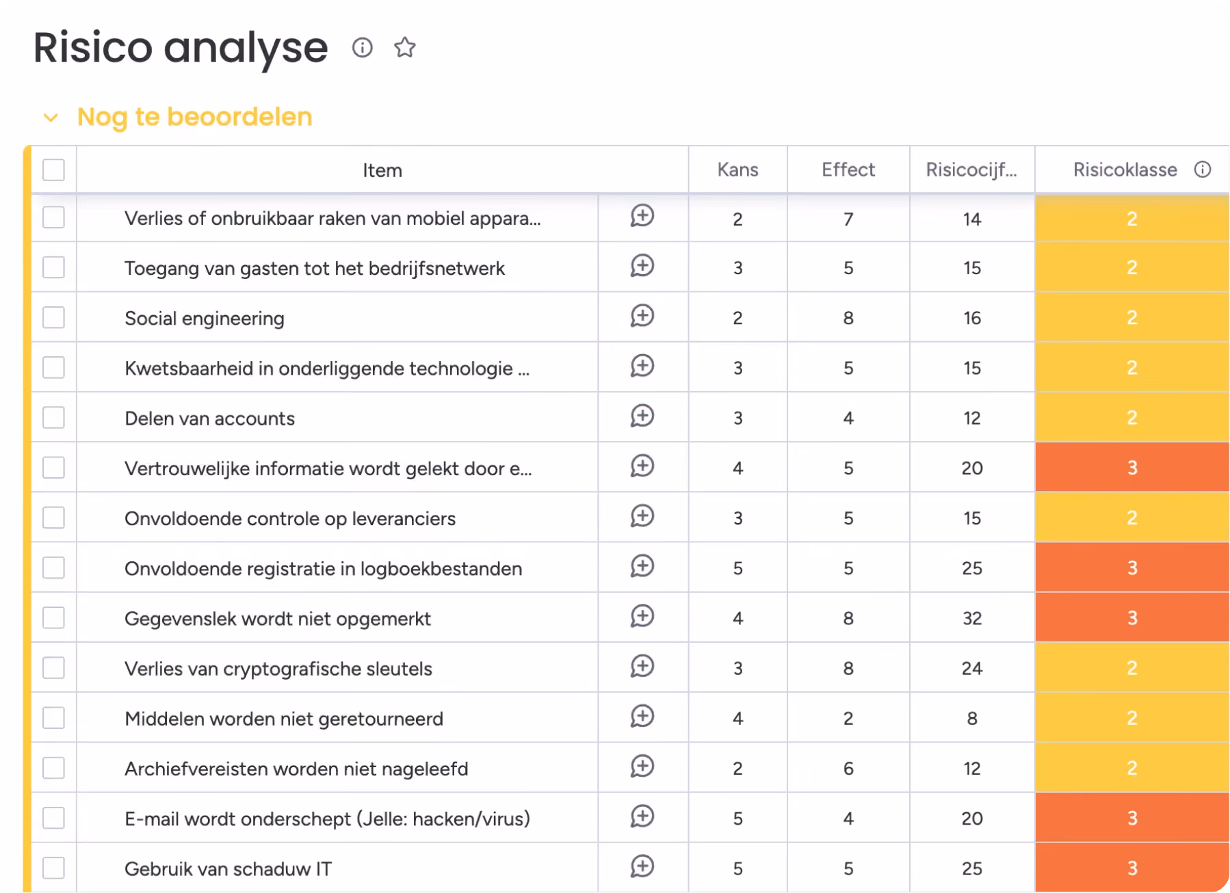
Task: Open the conversation for the Verlies of onbruikbaar raken row
Action: (x=642, y=216)
